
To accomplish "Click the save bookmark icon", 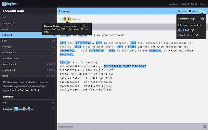I will 190,11.
